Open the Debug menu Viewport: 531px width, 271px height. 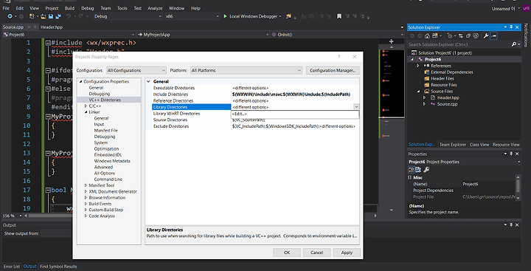pyautogui.click(x=87, y=8)
